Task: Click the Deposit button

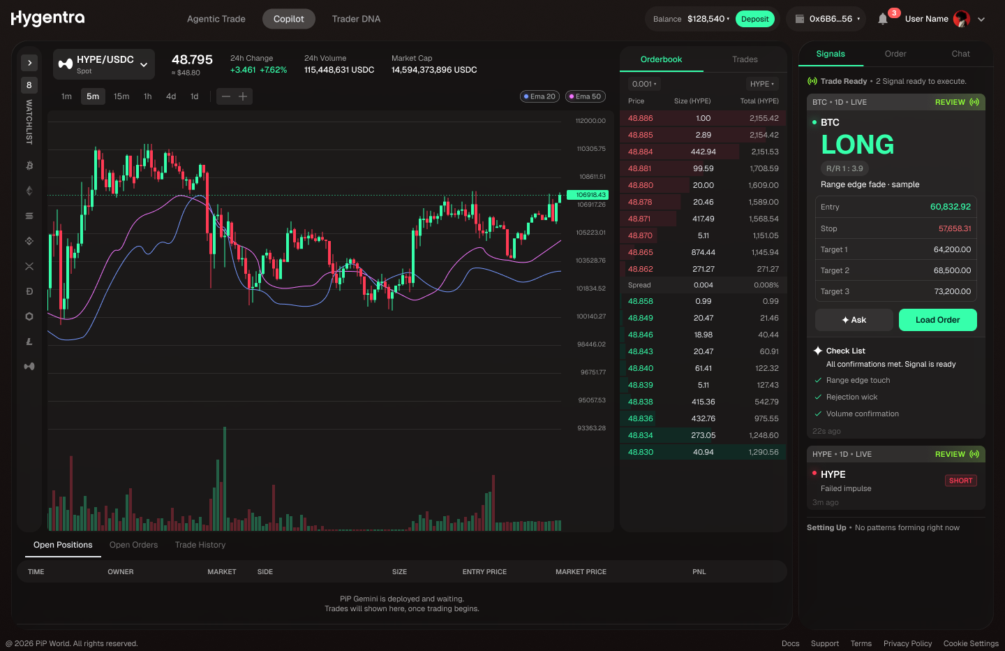Action: point(755,19)
